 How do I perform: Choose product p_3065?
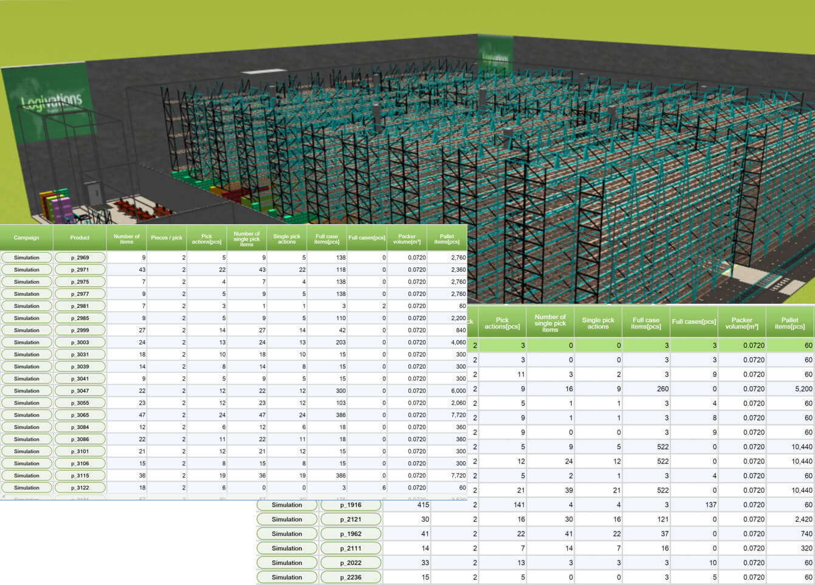pyautogui.click(x=80, y=415)
